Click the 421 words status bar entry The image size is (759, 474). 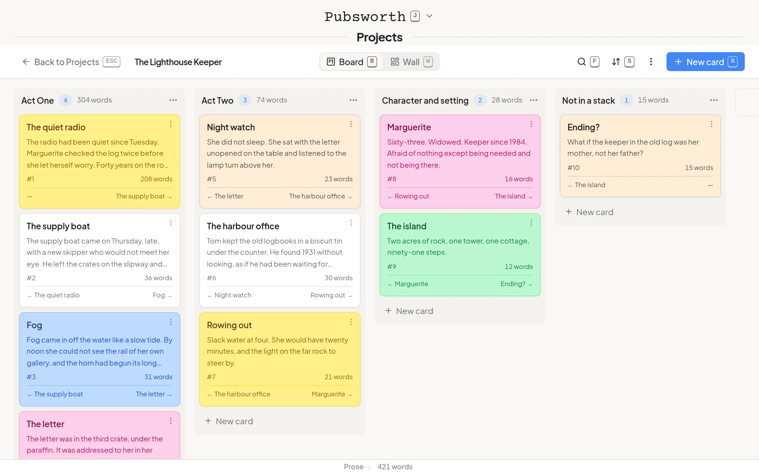click(x=395, y=467)
